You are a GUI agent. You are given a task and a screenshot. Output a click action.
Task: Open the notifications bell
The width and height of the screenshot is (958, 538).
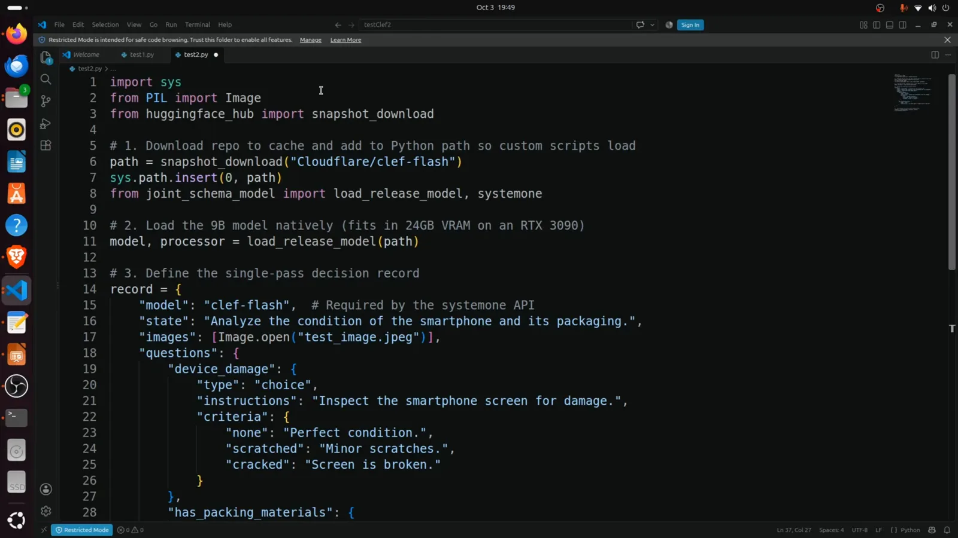947,530
